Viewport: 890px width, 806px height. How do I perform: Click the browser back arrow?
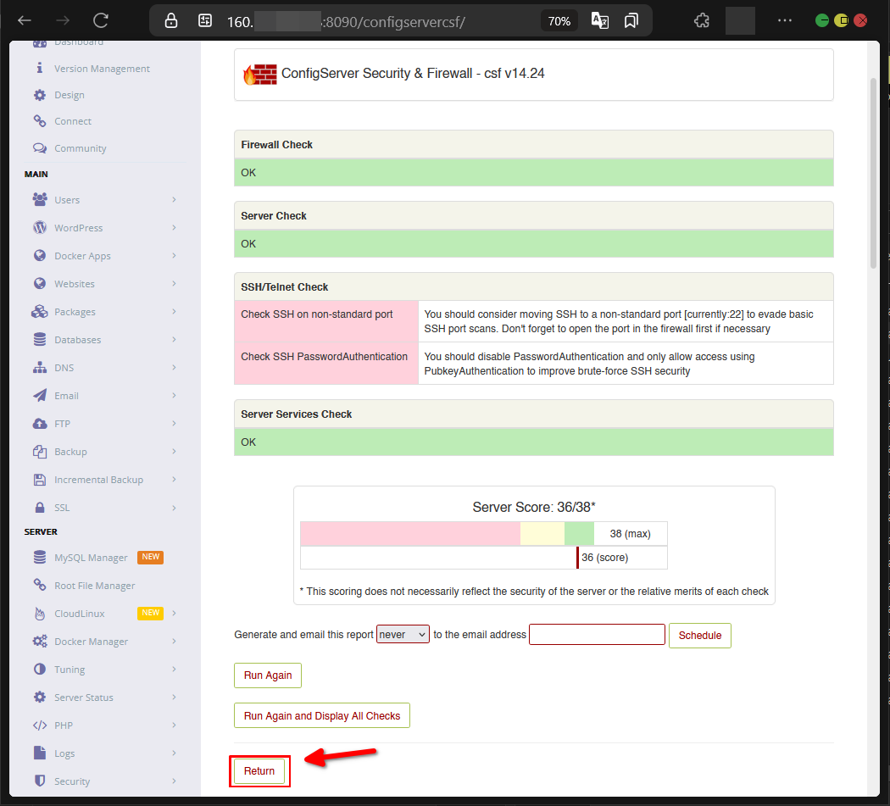pos(25,21)
